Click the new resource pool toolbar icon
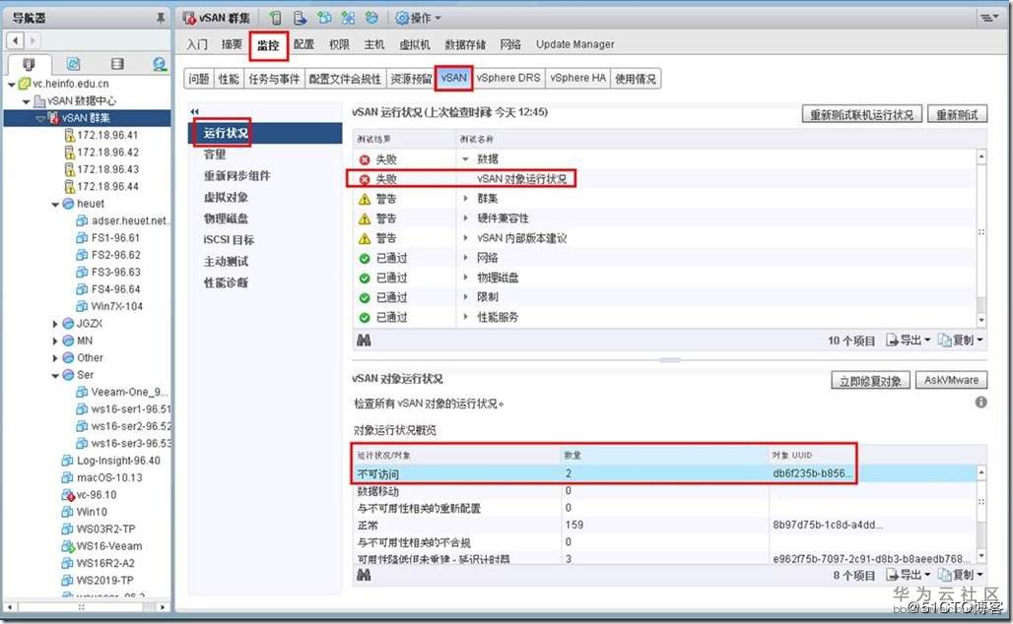Image resolution: width=1013 pixels, height=624 pixels. pyautogui.click(x=372, y=18)
